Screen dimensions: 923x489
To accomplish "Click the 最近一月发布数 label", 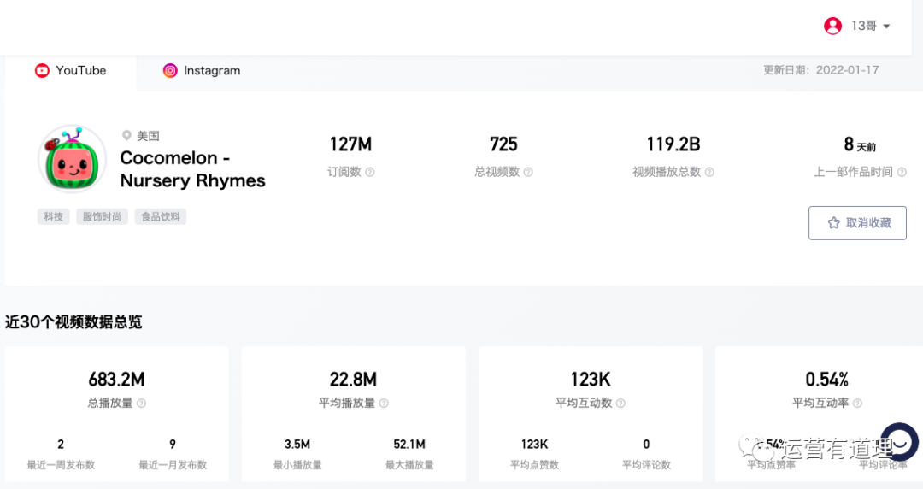I will point(173,465).
